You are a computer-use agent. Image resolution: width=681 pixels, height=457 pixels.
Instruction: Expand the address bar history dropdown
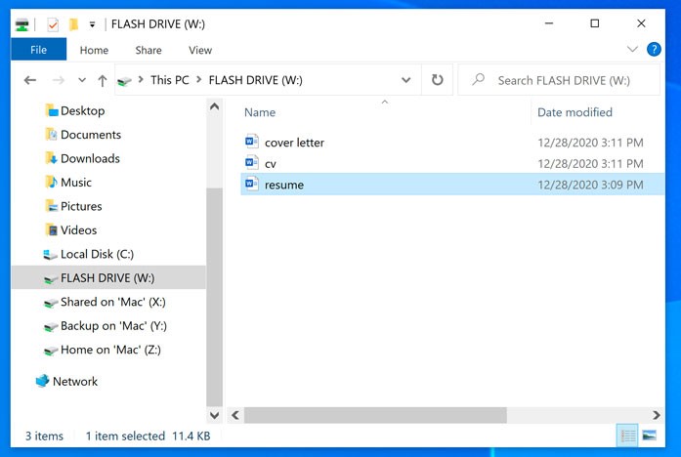point(405,80)
